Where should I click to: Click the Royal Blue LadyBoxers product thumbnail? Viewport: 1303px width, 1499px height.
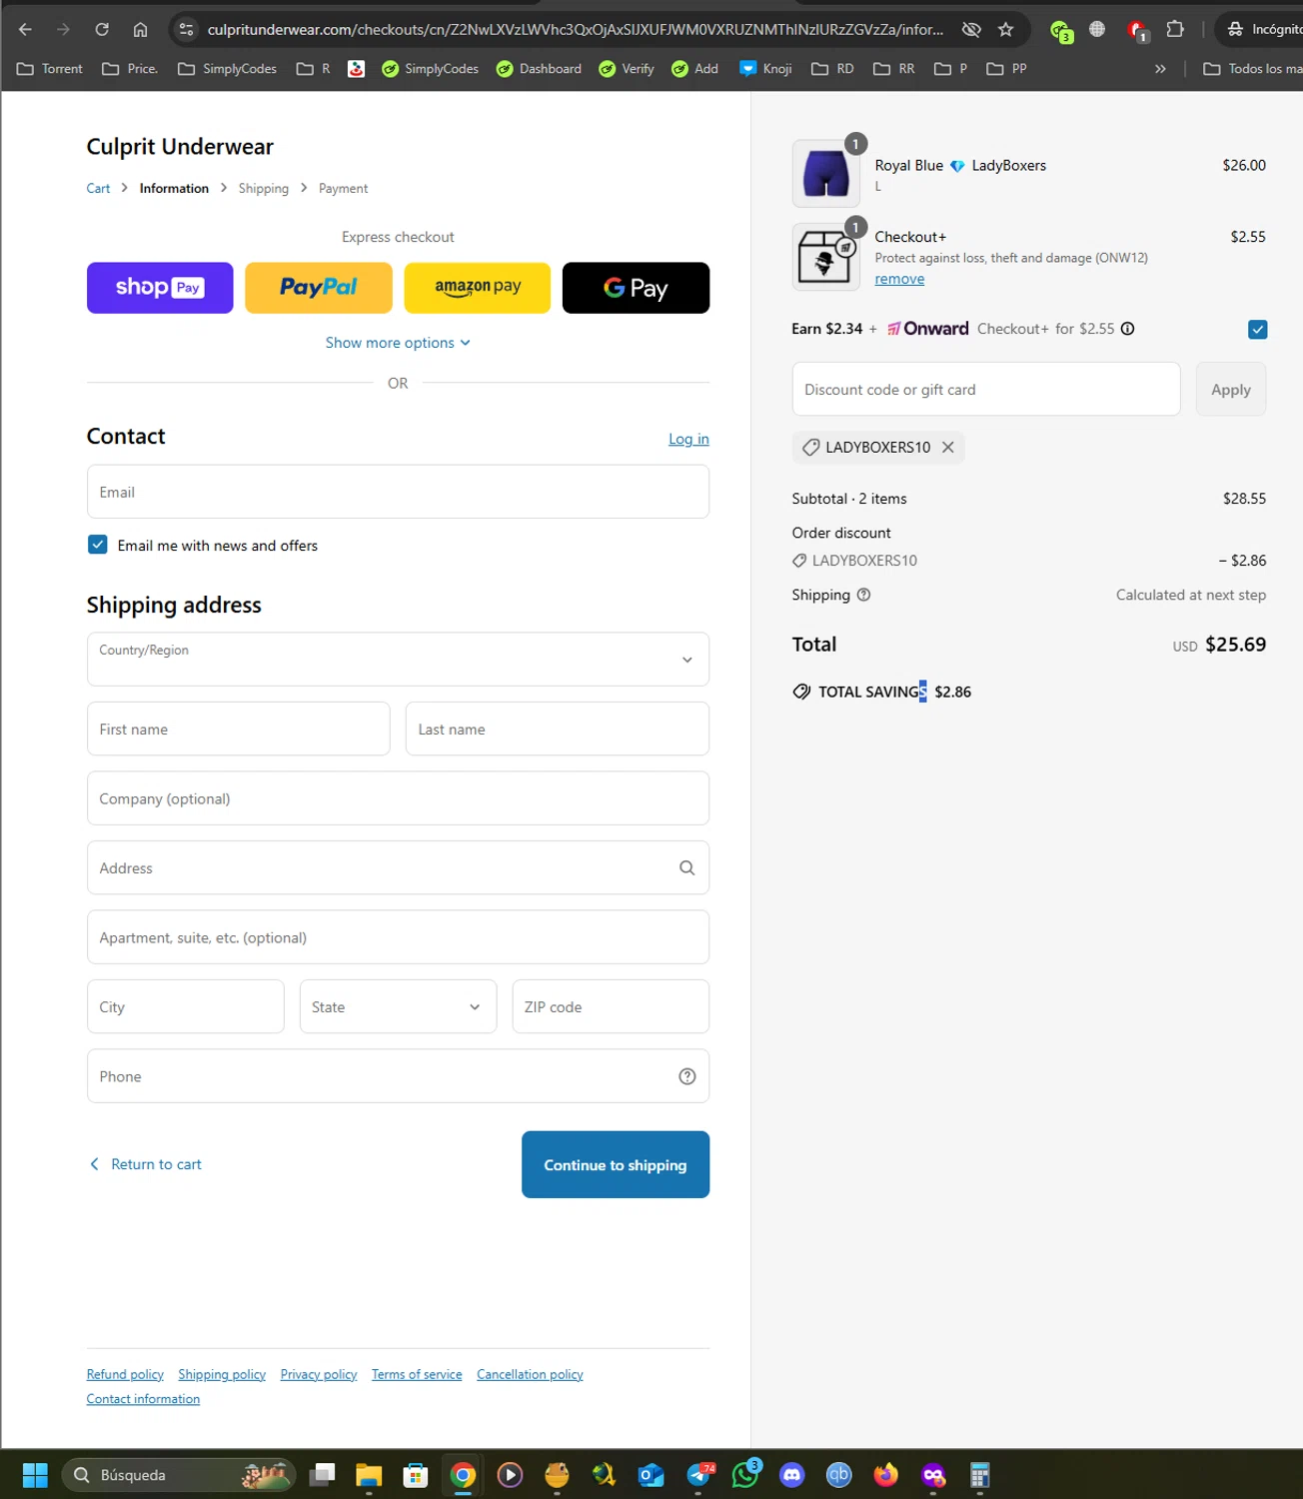(x=825, y=174)
